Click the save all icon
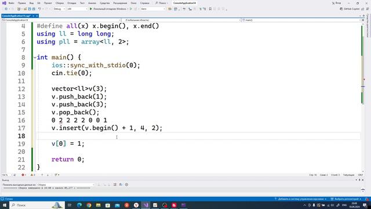 (x=34, y=9)
